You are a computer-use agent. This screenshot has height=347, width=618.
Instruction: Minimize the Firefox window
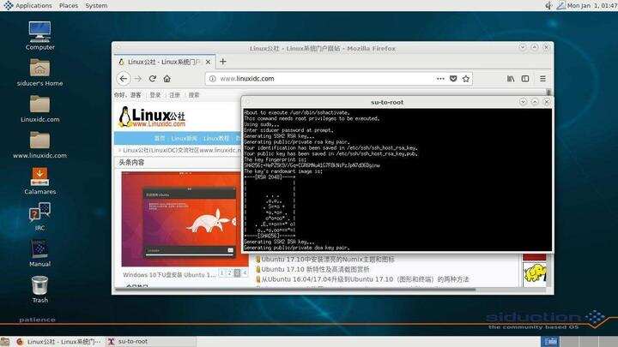coord(522,47)
